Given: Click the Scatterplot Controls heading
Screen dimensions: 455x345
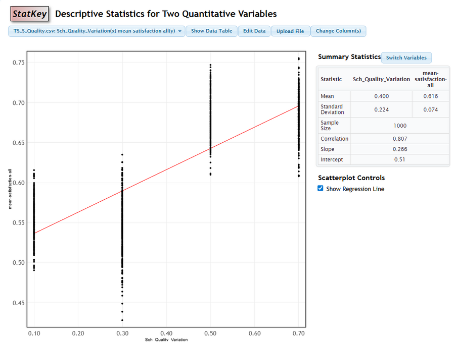Looking at the screenshot, I should click(351, 178).
